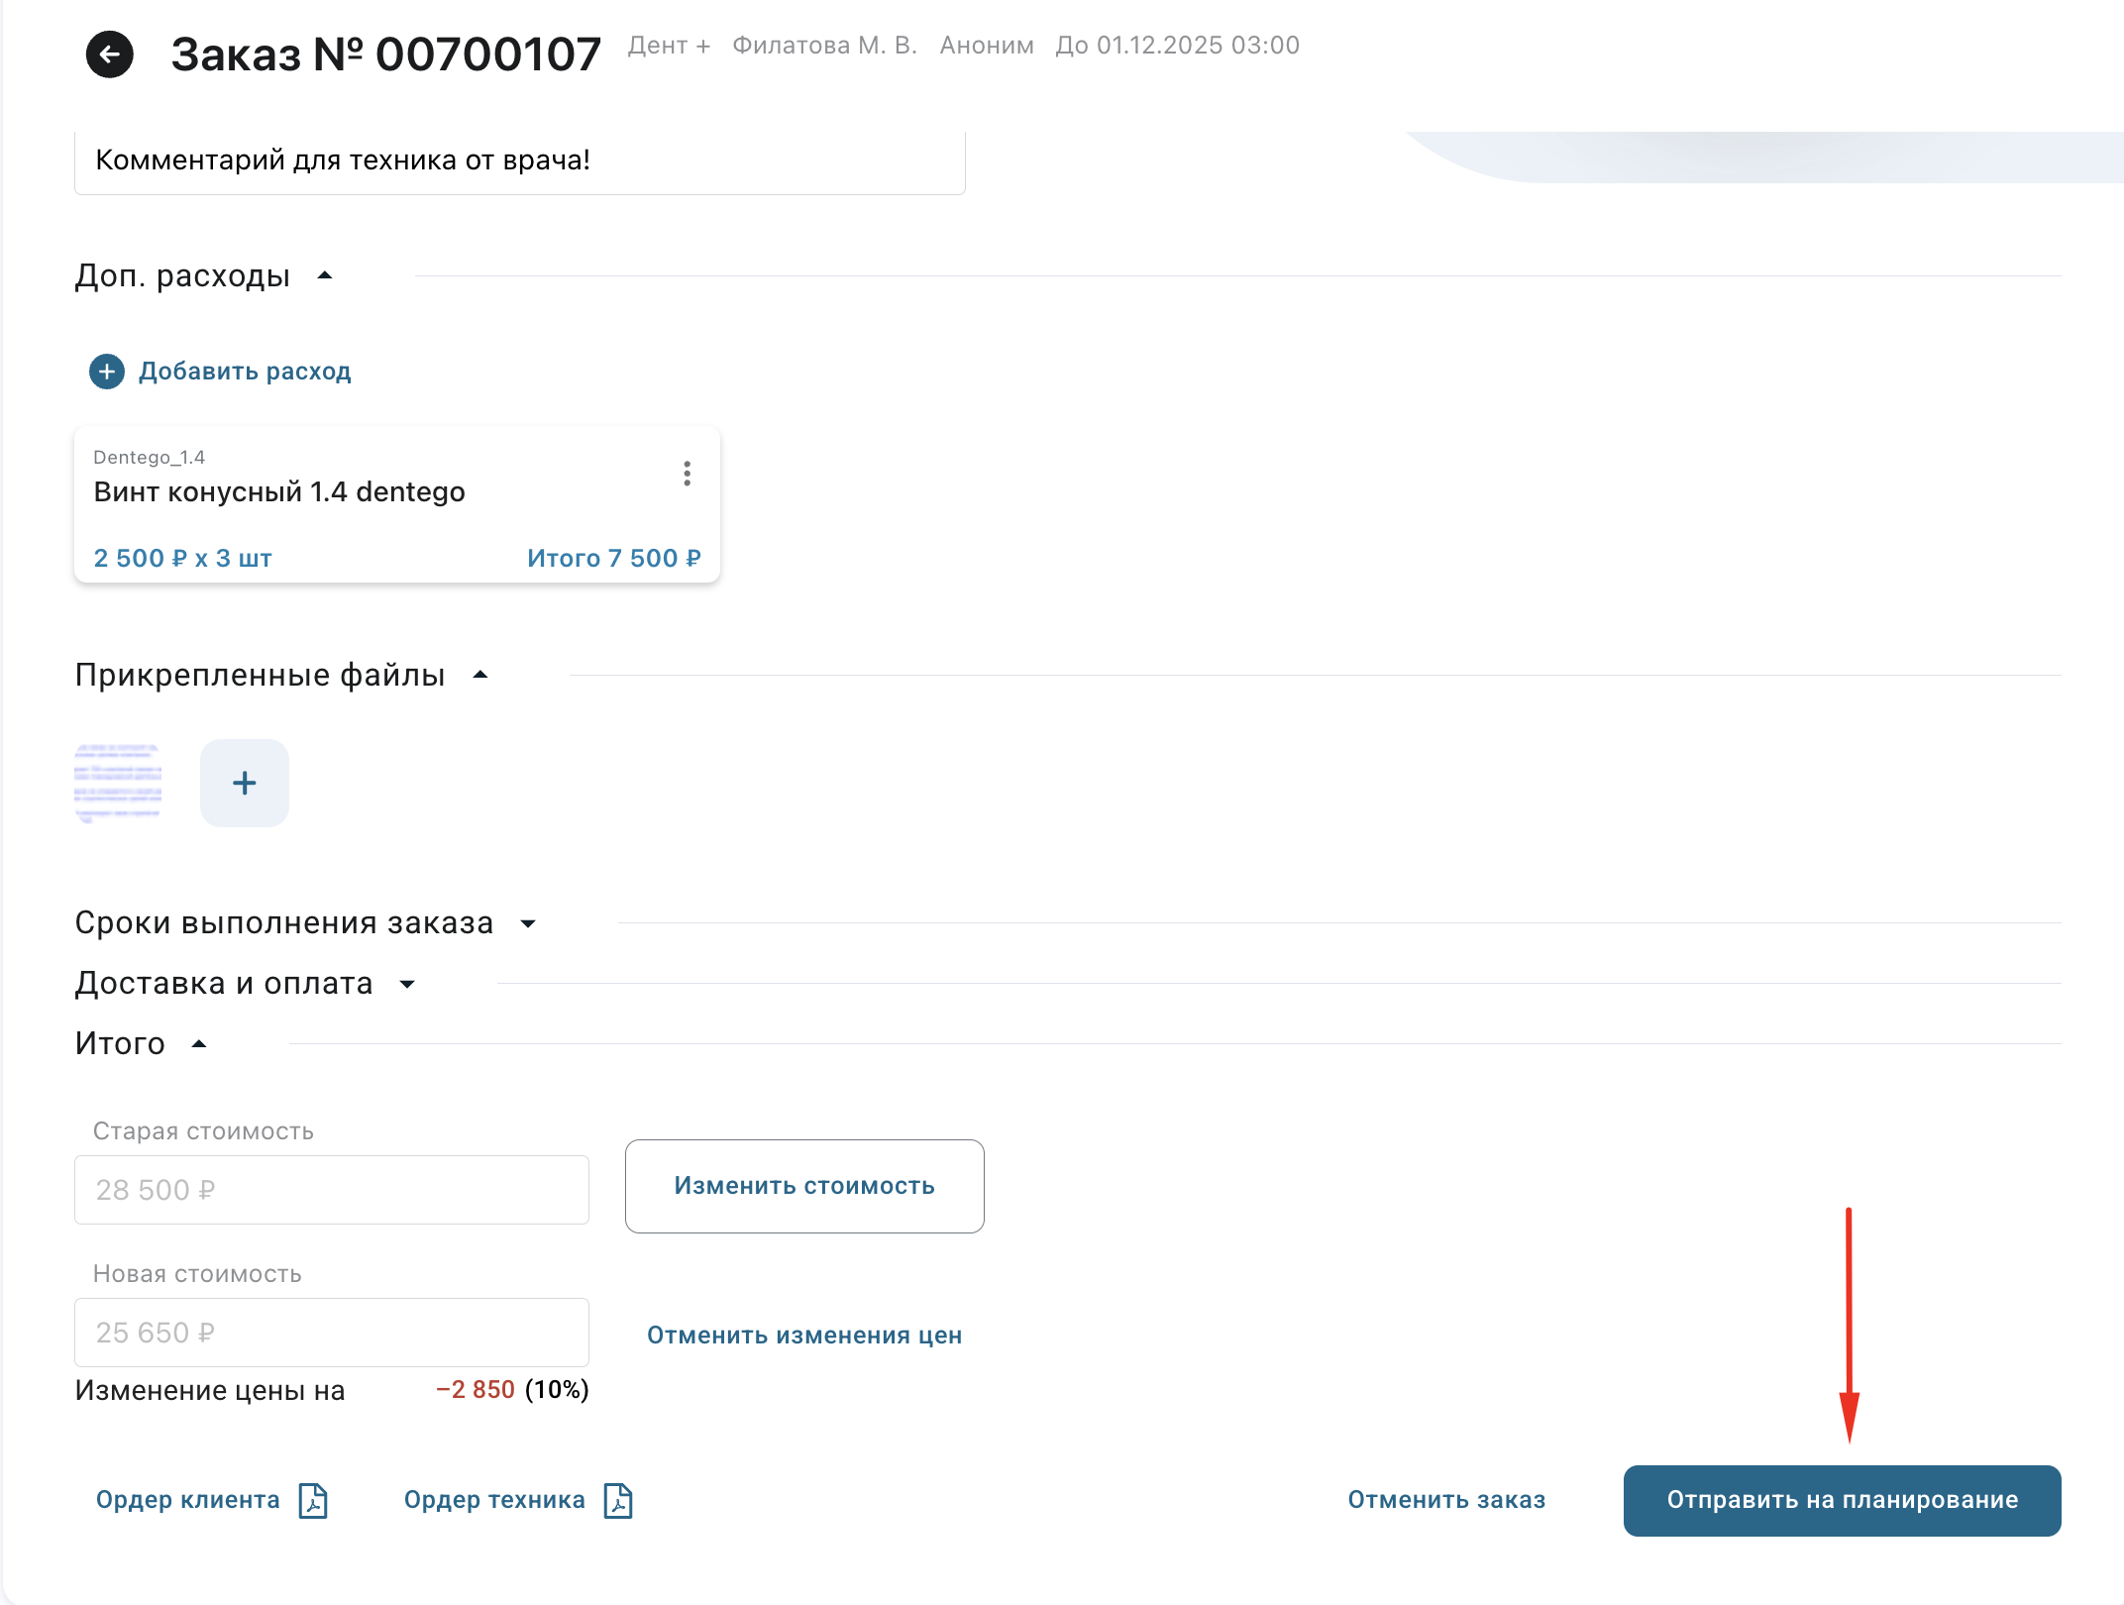Collapse the Прикрепленные файлы section

pyautogui.click(x=480, y=676)
